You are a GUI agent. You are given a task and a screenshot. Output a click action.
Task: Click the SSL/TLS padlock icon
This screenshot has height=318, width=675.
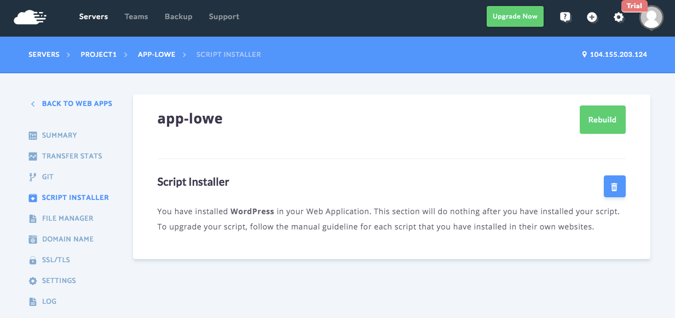[x=33, y=260]
